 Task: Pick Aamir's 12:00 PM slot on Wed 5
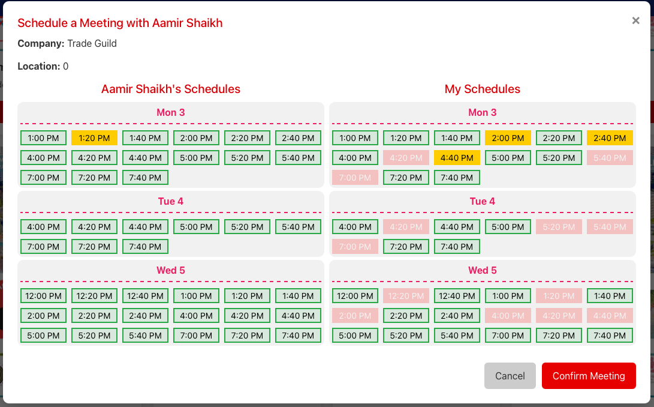43,296
